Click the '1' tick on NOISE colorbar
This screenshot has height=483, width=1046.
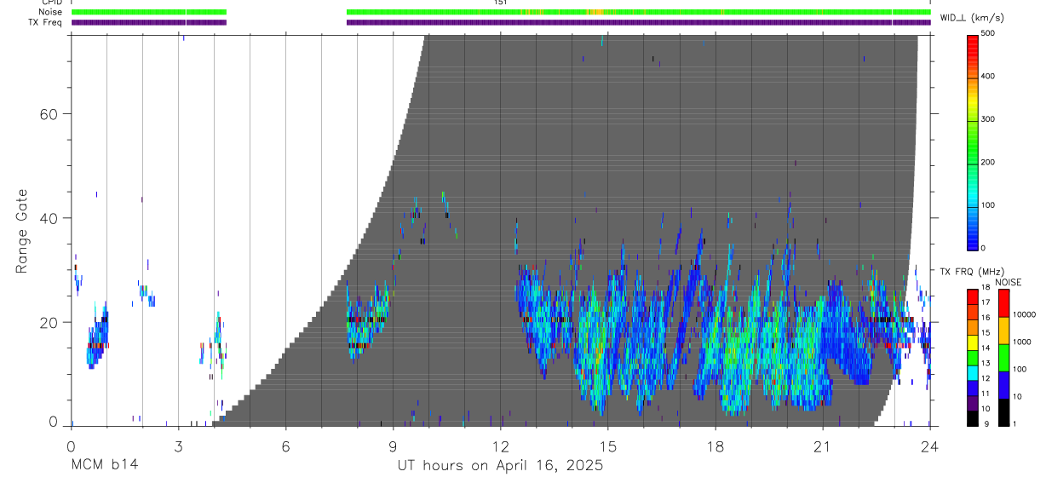(x=1015, y=423)
